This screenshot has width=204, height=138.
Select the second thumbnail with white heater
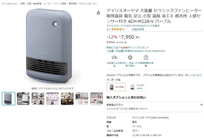tap(23, 98)
